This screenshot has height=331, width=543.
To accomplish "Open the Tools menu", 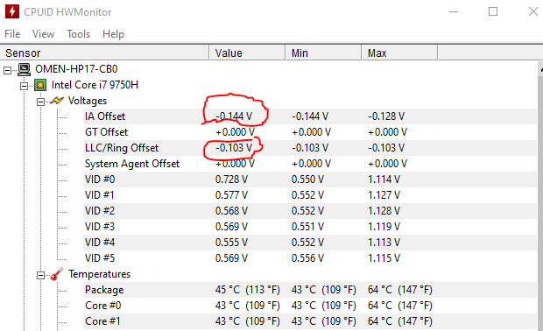I will 79,34.
